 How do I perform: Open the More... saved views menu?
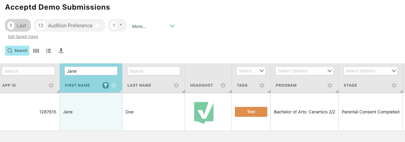click(139, 26)
